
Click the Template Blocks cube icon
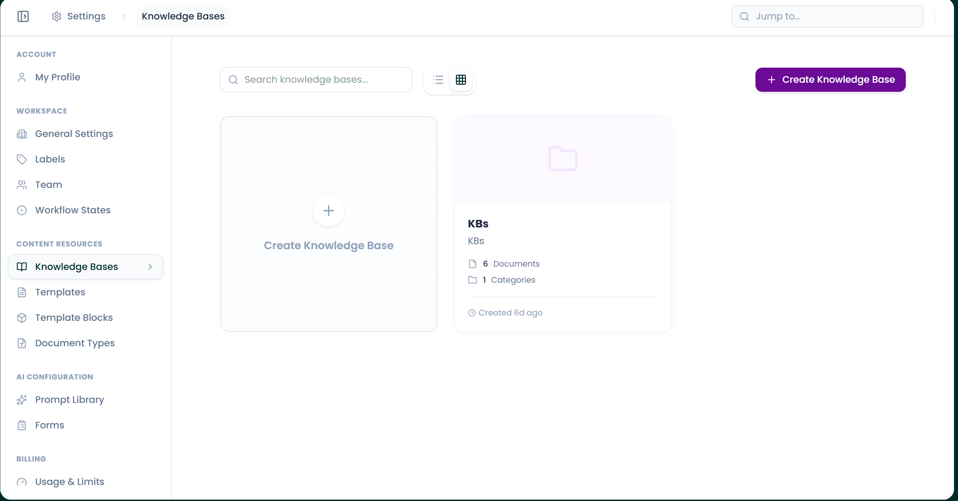pos(21,317)
